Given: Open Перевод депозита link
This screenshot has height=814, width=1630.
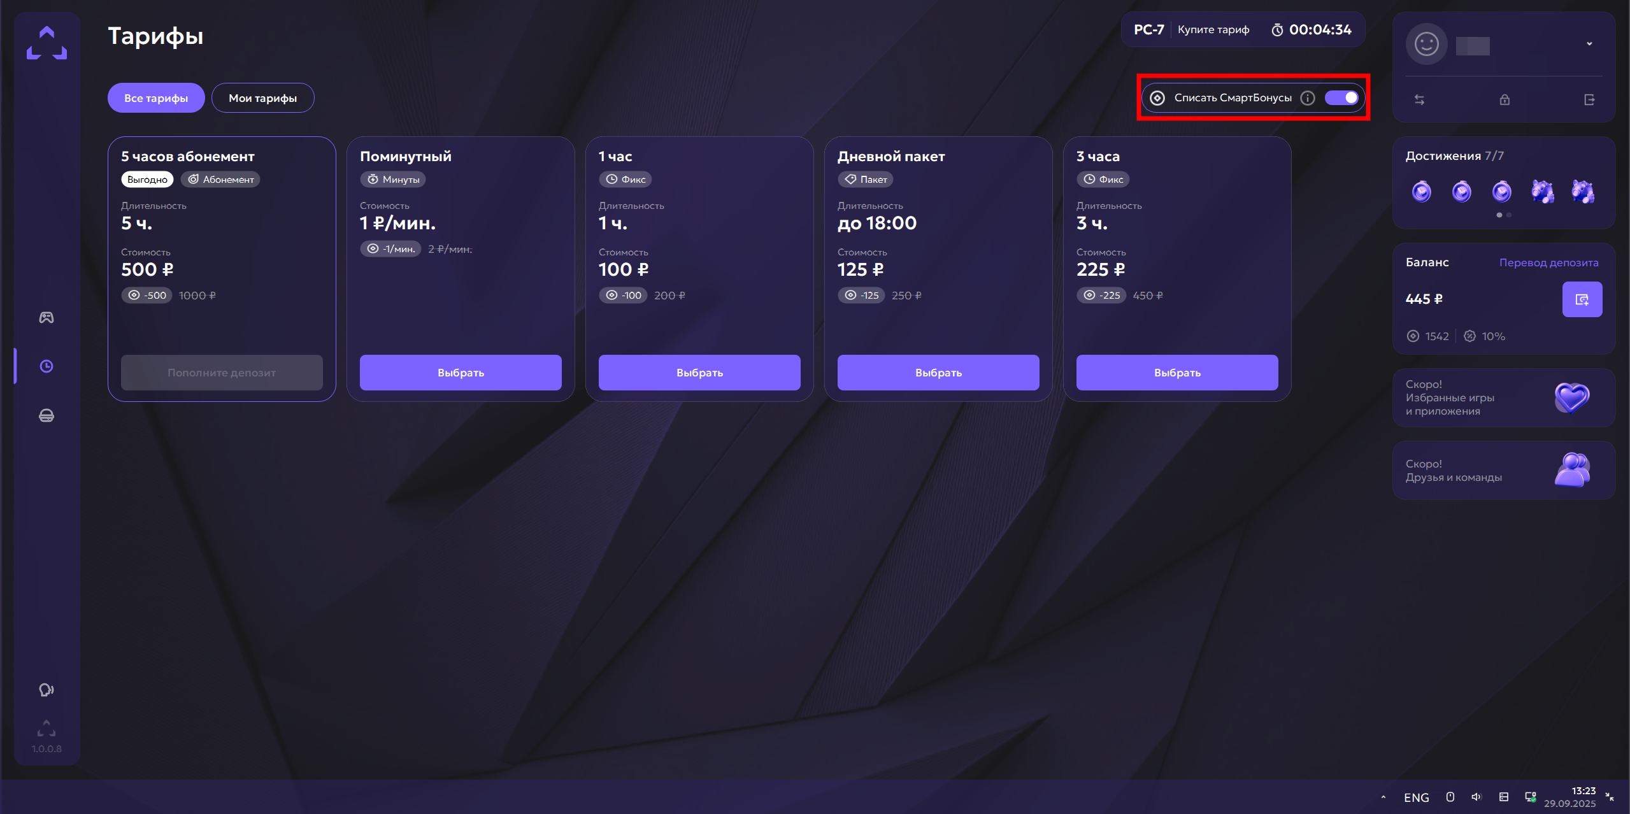Looking at the screenshot, I should pyautogui.click(x=1548, y=262).
